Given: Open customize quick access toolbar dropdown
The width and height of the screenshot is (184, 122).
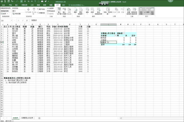Looking at the screenshot, I should coord(48,1).
